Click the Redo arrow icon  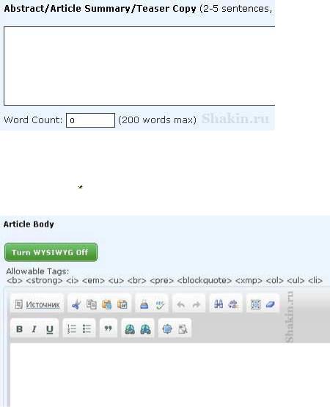tap(197, 304)
